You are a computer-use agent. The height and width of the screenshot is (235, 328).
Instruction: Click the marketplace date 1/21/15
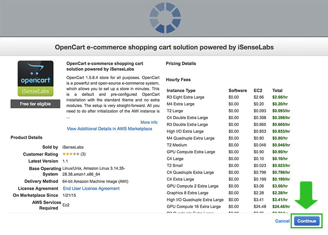tap(69, 195)
